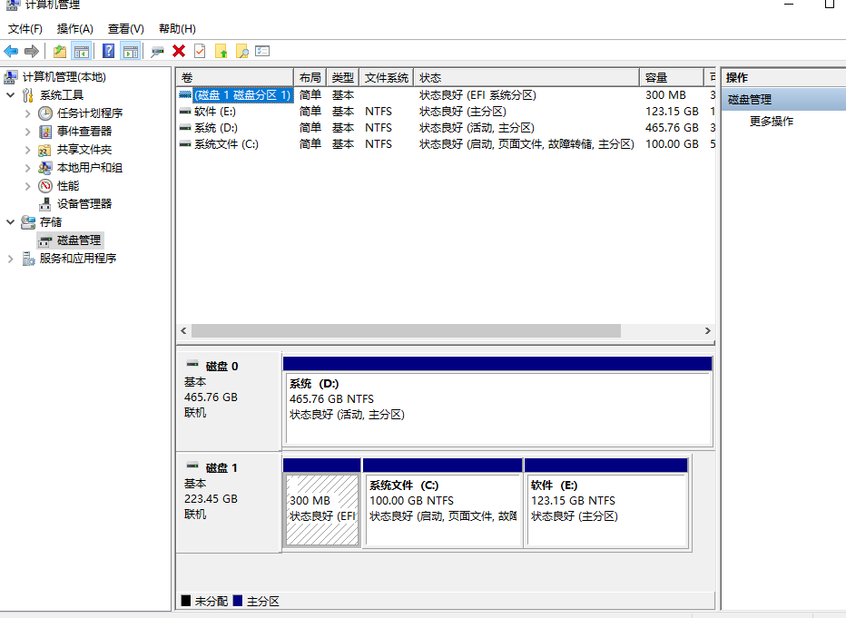Image resolution: width=846 pixels, height=618 pixels.
Task: Collapse the 系统工具 tree branch
Action: pos(11,94)
